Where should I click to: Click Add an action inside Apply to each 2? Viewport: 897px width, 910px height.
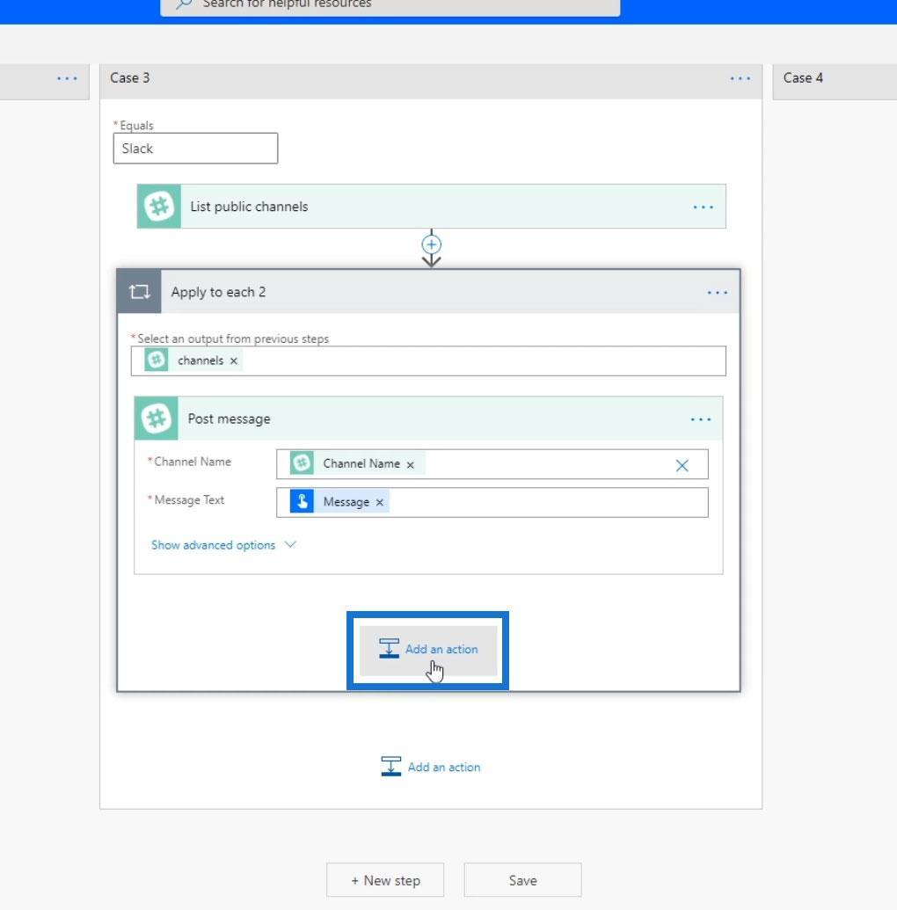[x=428, y=650]
